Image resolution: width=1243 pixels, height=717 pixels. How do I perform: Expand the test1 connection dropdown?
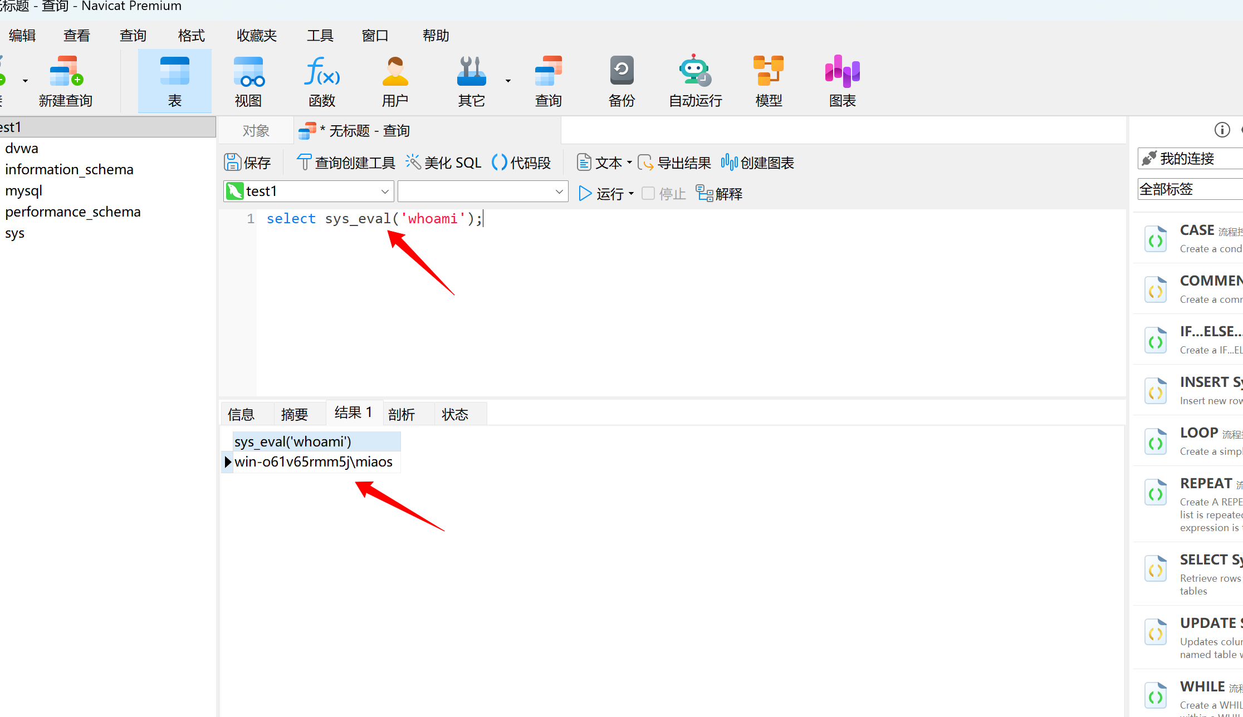385,191
